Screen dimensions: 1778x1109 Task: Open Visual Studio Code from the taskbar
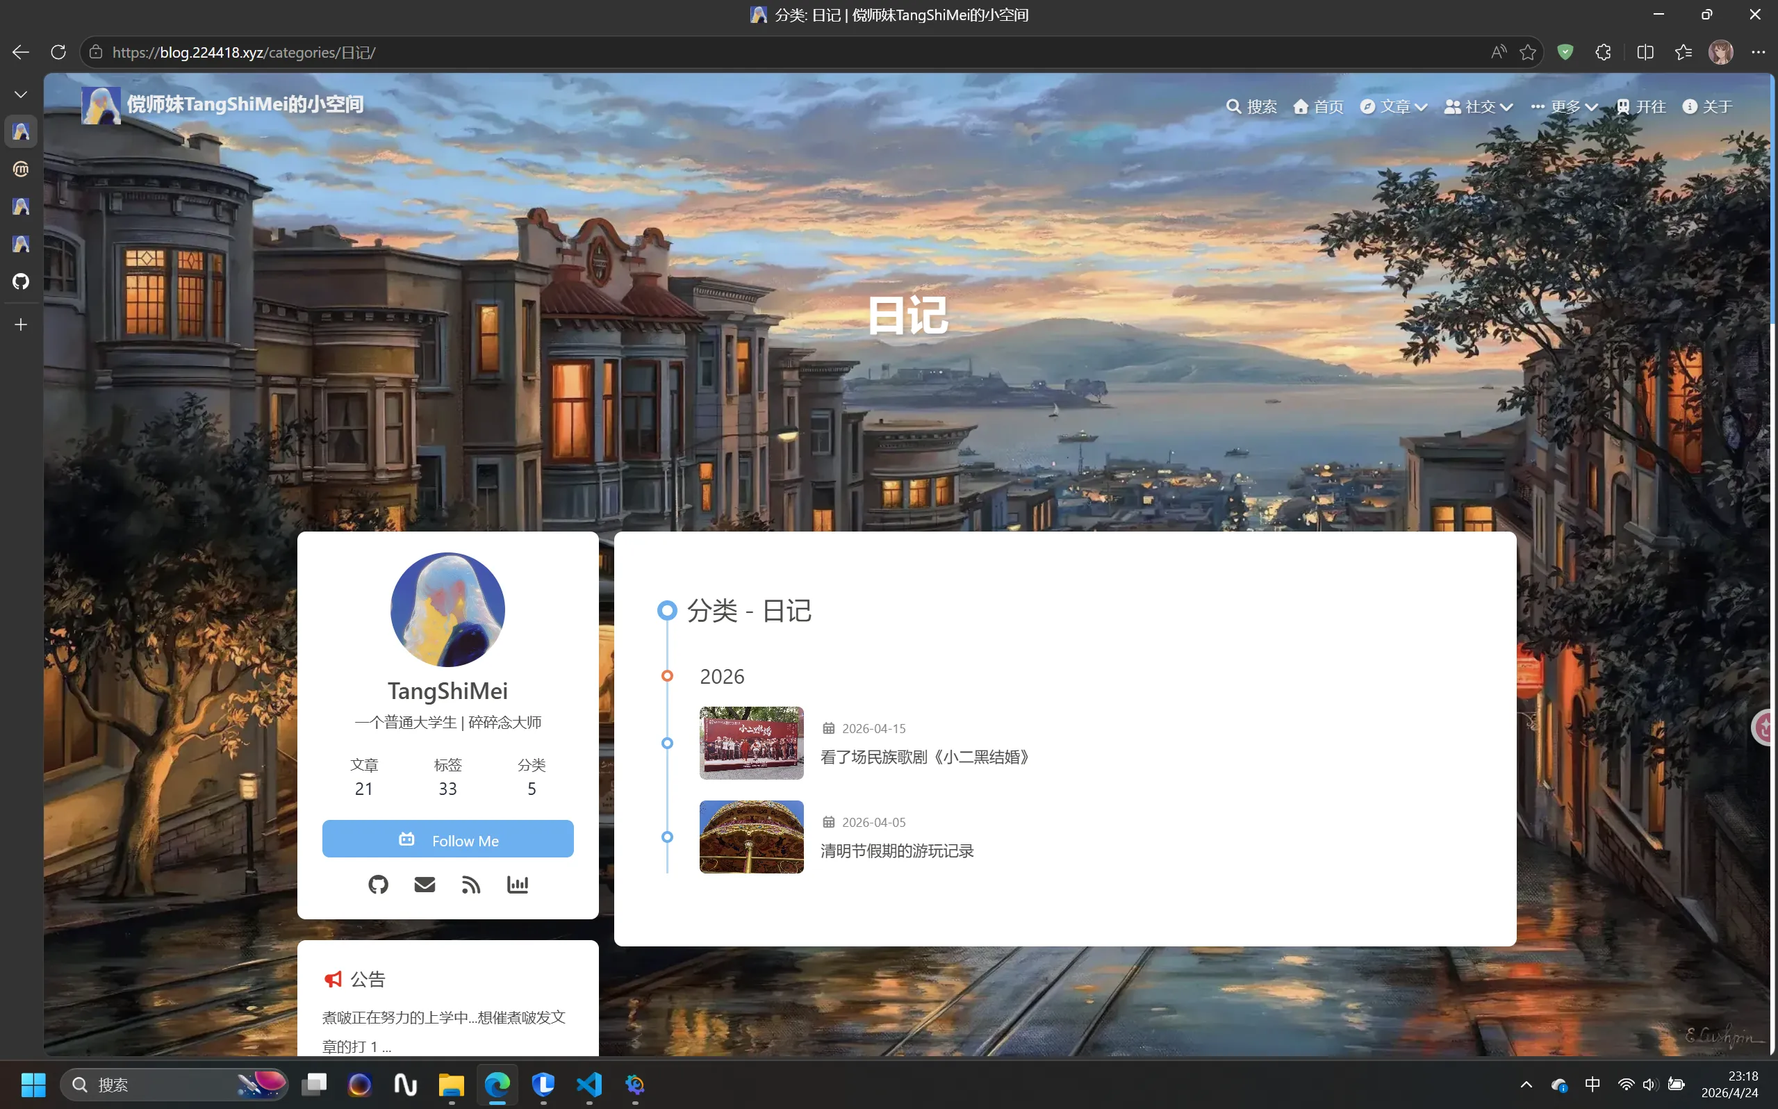(588, 1084)
